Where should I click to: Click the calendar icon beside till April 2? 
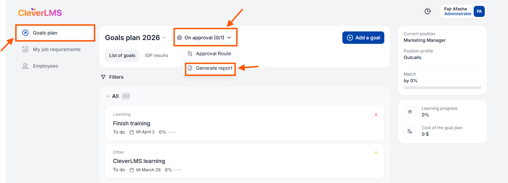coord(131,132)
